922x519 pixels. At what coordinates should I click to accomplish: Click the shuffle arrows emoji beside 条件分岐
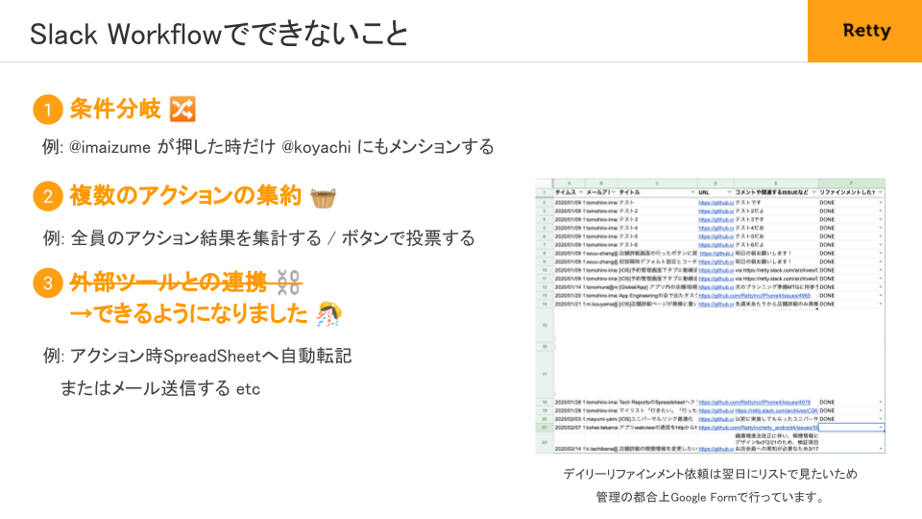pyautogui.click(x=182, y=110)
